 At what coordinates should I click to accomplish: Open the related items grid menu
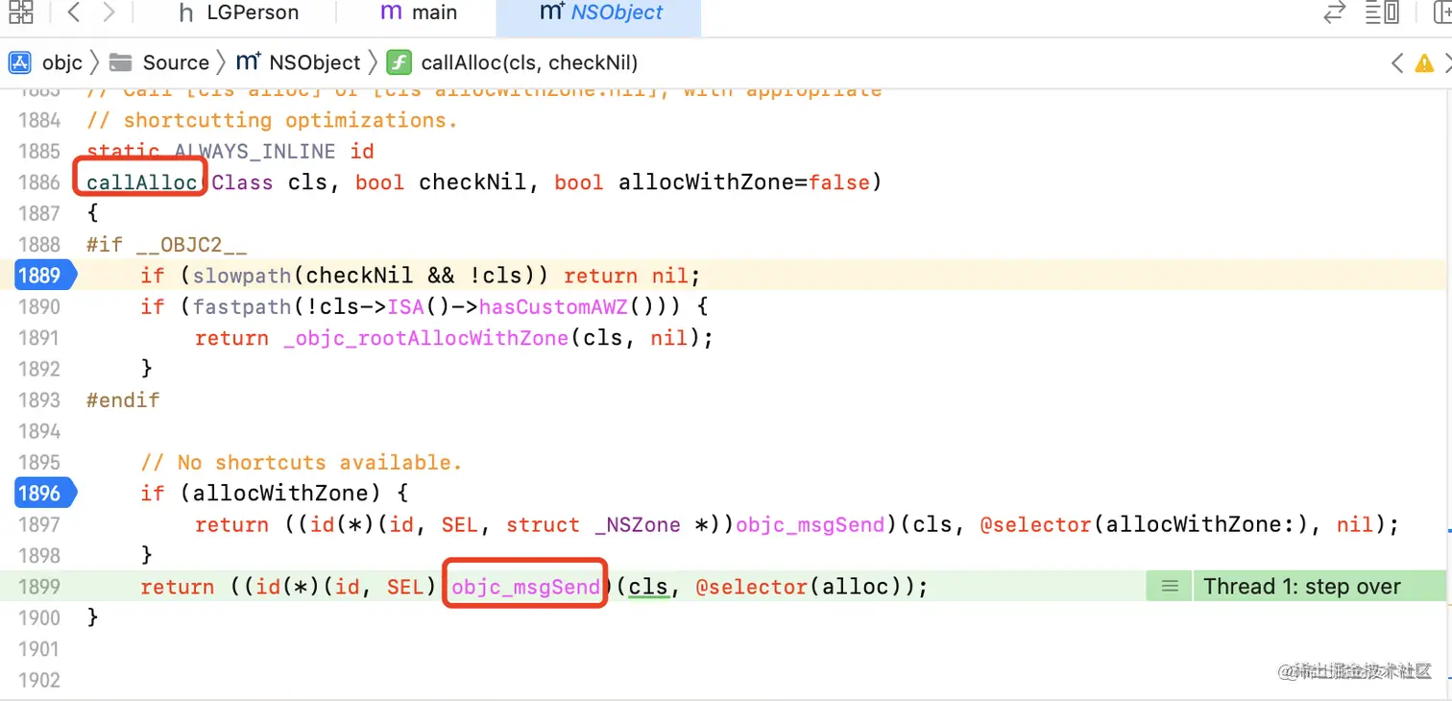[19, 12]
